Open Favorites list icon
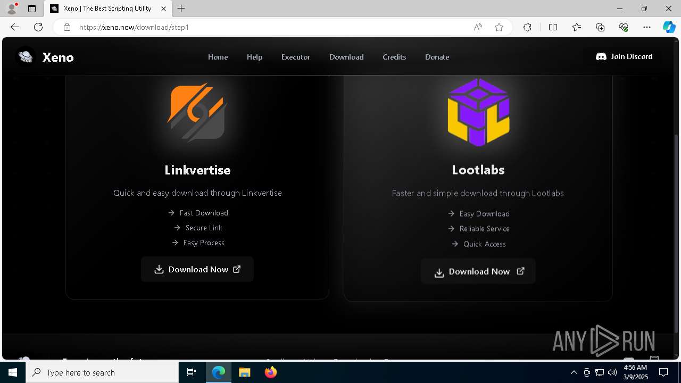 577,27
